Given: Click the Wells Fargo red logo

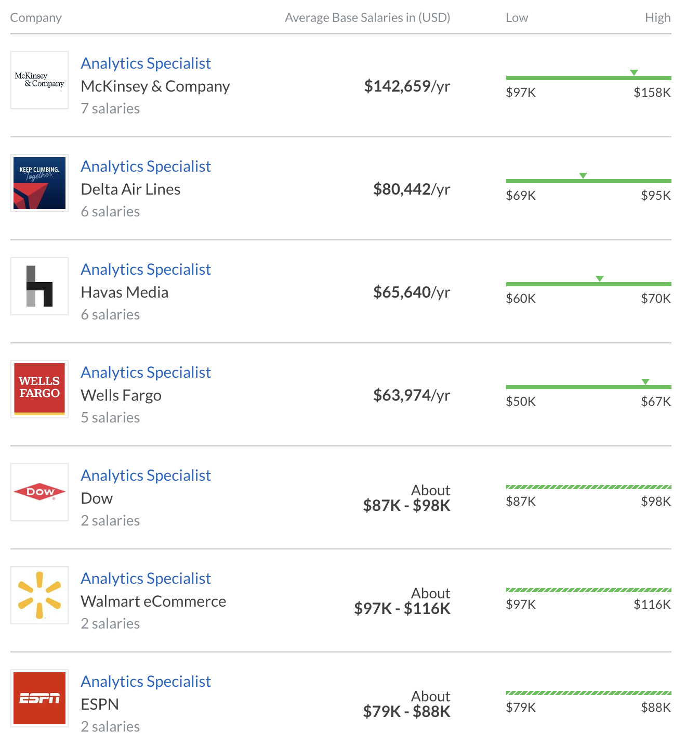Looking at the screenshot, I should [x=39, y=389].
